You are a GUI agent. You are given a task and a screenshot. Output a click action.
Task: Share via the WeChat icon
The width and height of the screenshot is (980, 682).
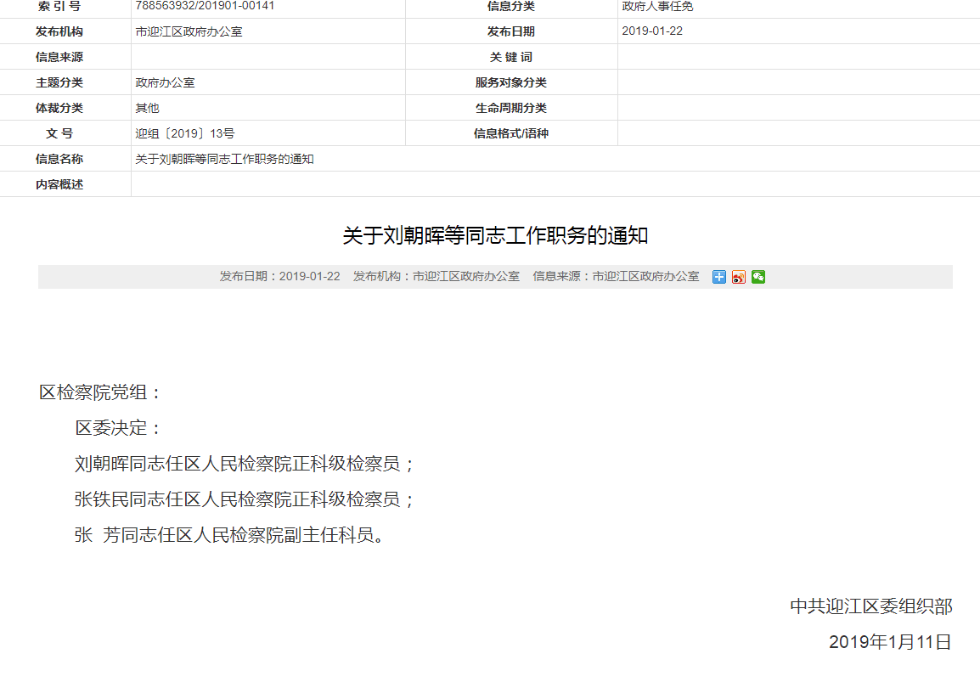(x=758, y=277)
